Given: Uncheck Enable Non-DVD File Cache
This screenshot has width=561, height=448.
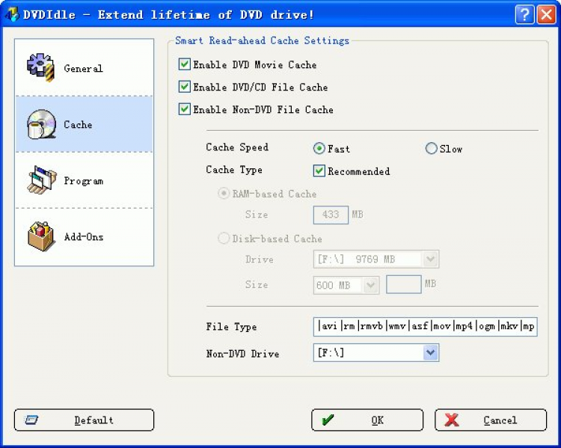Looking at the screenshot, I should [x=184, y=108].
